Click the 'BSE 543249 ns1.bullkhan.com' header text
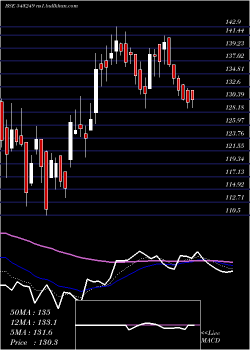 click(41, 6)
